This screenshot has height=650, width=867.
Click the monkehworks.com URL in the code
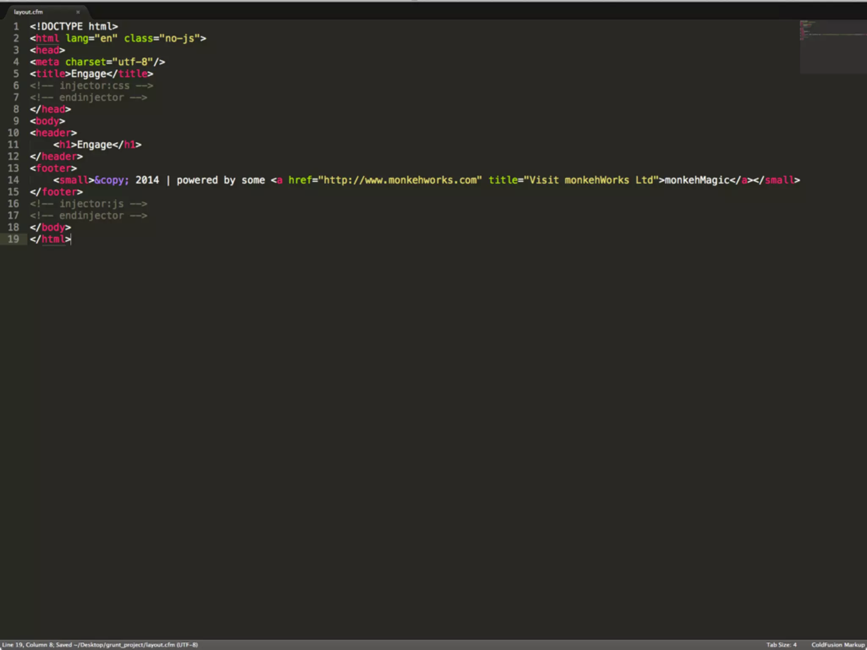pyautogui.click(x=400, y=180)
